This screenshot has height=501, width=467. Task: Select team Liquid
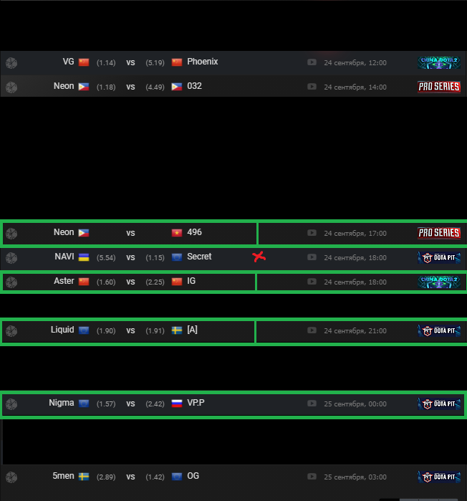tap(62, 330)
